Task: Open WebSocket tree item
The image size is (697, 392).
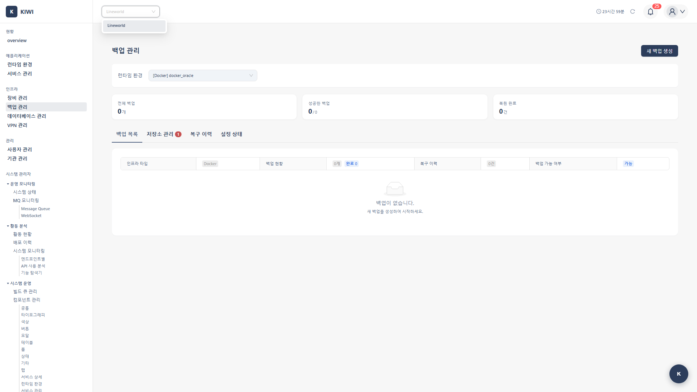Action: pyautogui.click(x=31, y=216)
